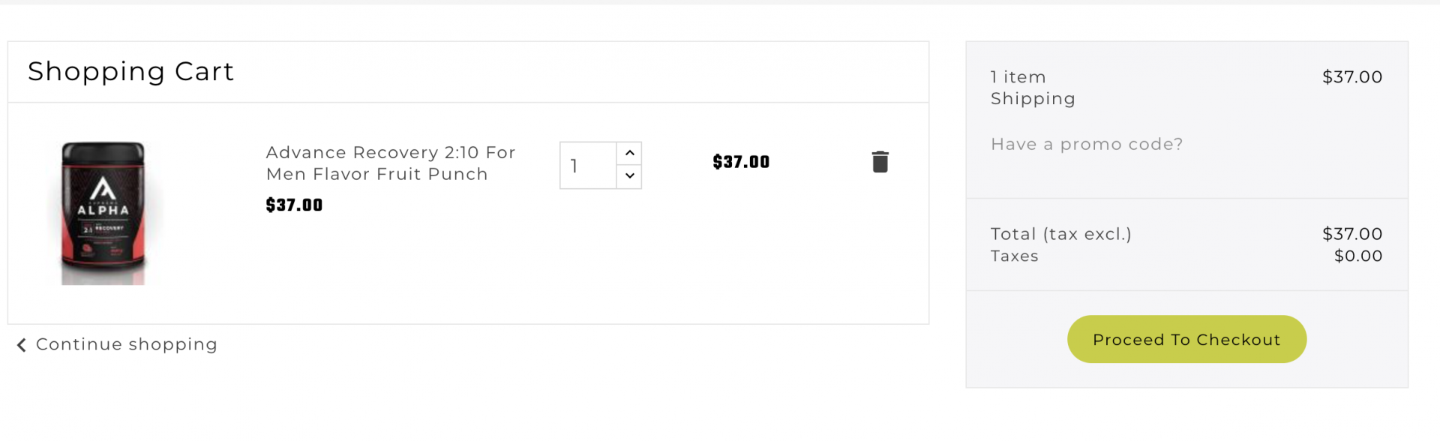Click the Taxes label in the summary
This screenshot has height=441, width=1440.
point(1014,256)
